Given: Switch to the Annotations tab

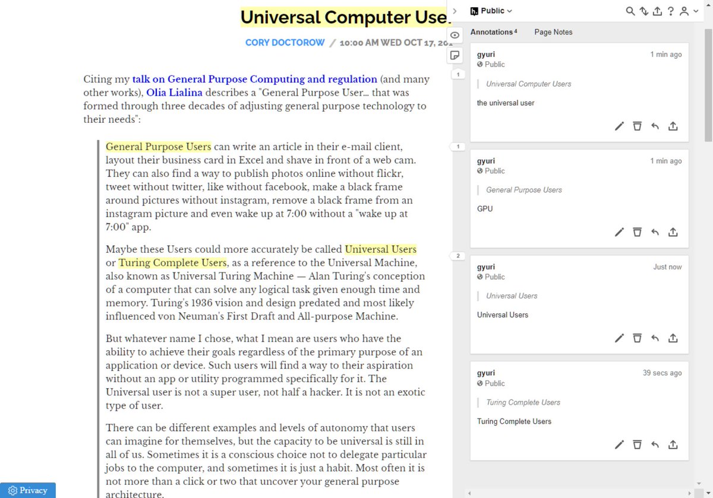Looking at the screenshot, I should pos(493,32).
